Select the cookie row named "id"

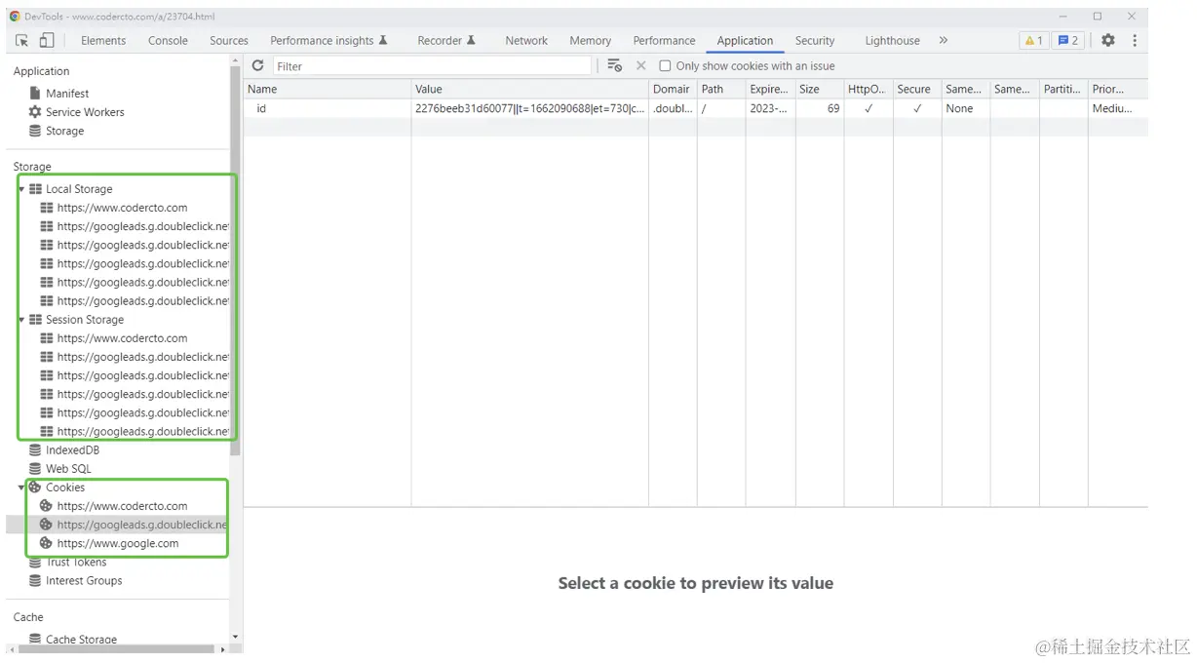pos(696,108)
